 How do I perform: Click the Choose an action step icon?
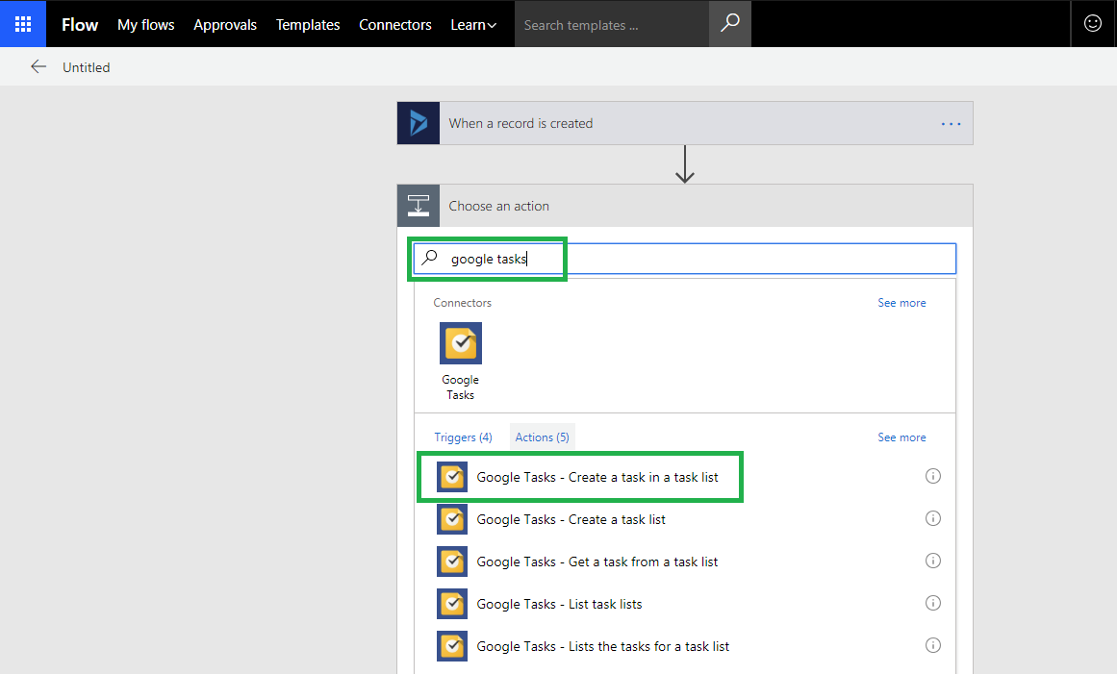[419, 206]
